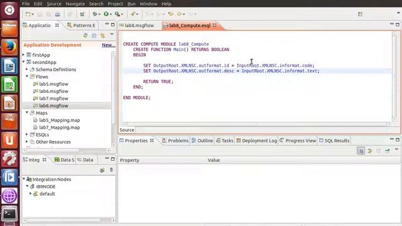
Task: Click Link with Editor icon in Application panel
Action: tap(103, 36)
